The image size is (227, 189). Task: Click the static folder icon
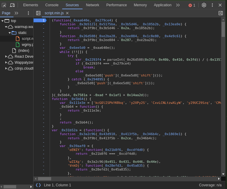(14, 33)
